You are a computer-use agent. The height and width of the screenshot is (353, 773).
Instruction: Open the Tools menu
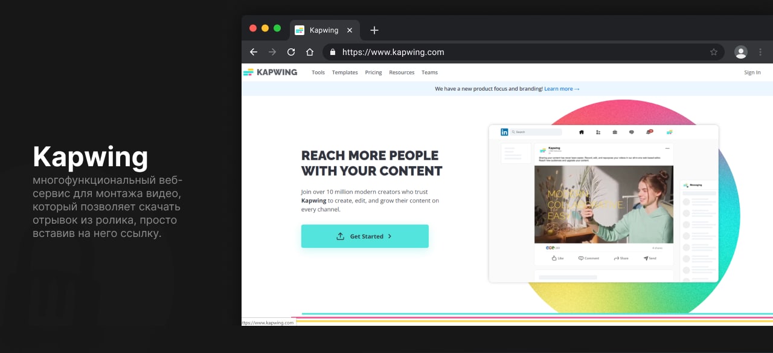318,73
